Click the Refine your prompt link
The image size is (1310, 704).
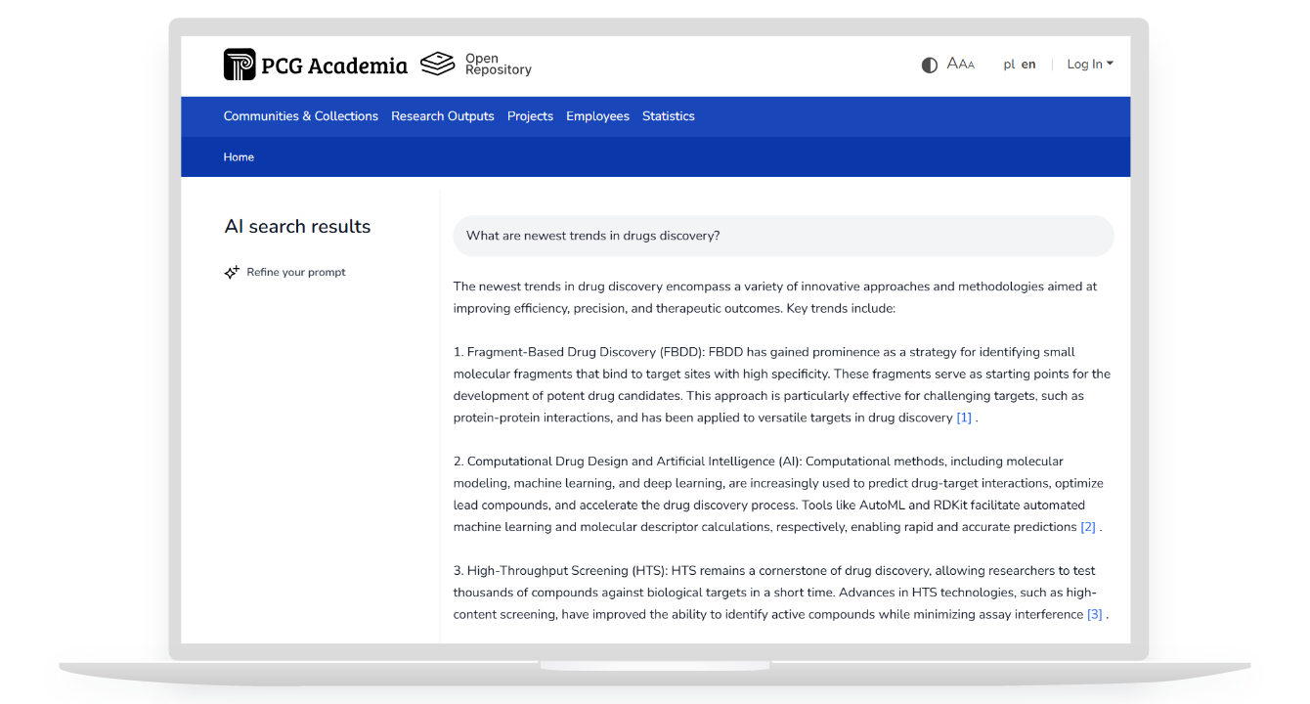(296, 273)
